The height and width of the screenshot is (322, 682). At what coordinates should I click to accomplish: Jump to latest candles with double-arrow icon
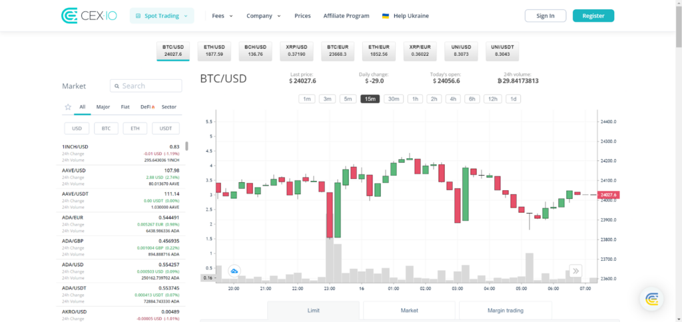click(x=575, y=271)
